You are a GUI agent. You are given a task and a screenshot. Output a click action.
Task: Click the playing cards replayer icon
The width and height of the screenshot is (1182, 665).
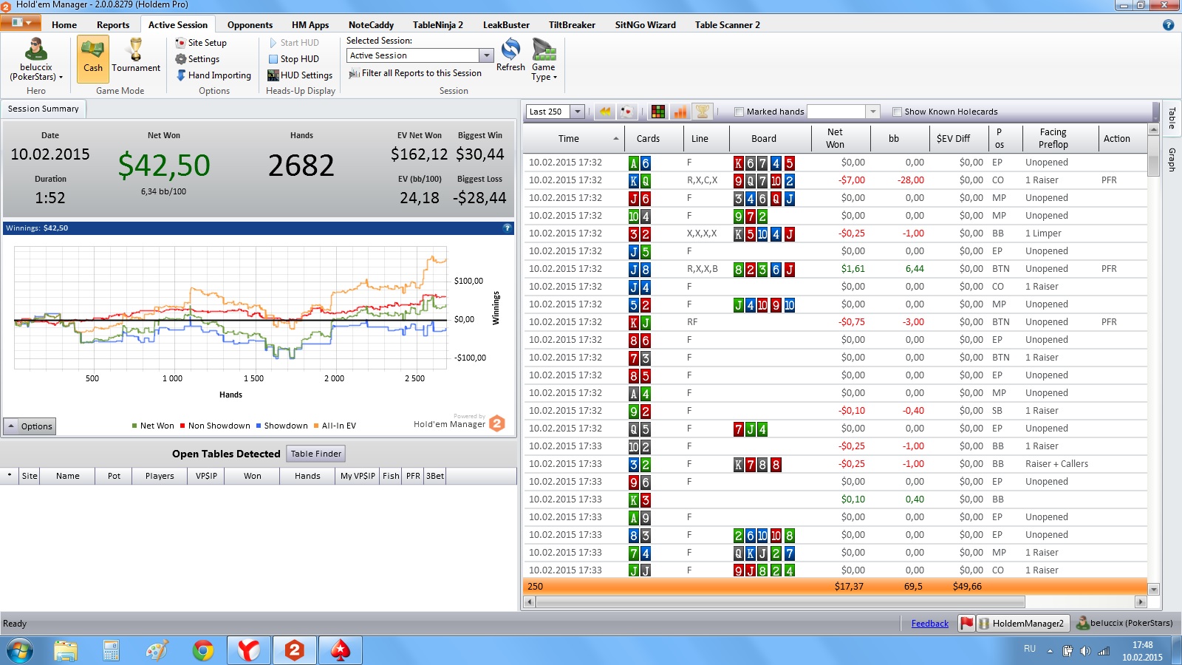point(627,112)
